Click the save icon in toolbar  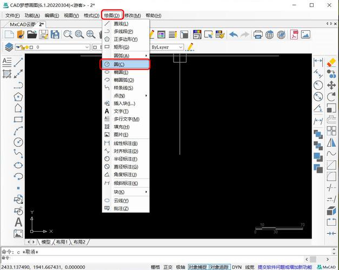click(x=44, y=35)
